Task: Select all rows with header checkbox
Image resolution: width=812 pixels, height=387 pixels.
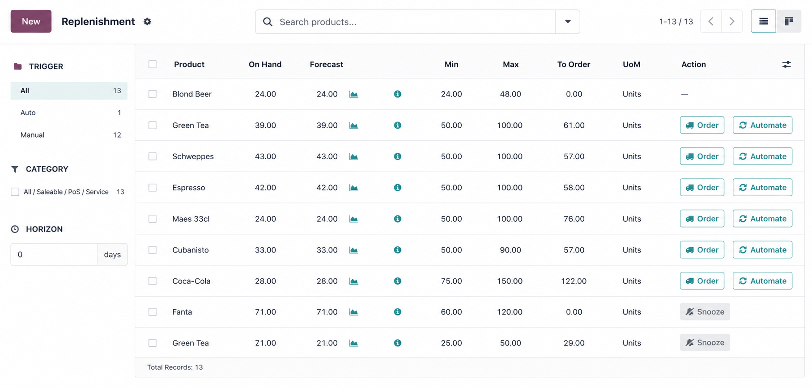Action: [x=153, y=64]
